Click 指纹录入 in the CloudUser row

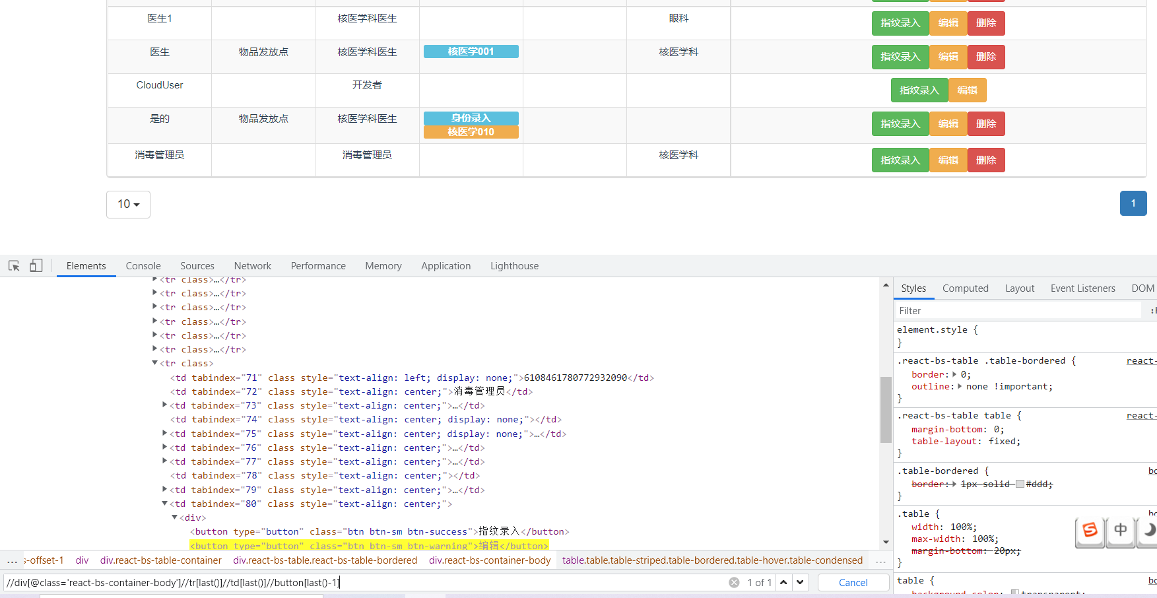(919, 90)
